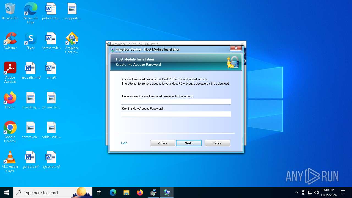Open the Help link

pyautogui.click(x=124, y=143)
